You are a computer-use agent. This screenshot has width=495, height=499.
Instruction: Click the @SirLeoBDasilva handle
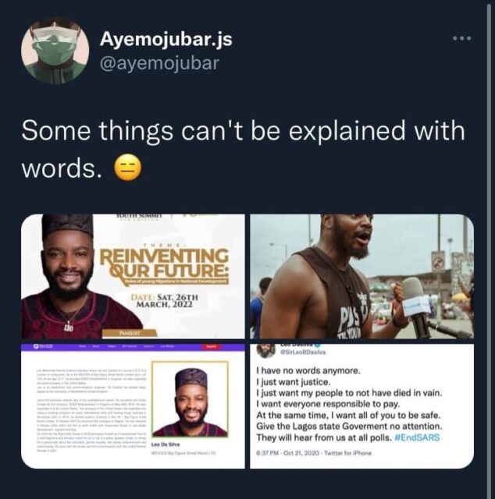pos(303,352)
